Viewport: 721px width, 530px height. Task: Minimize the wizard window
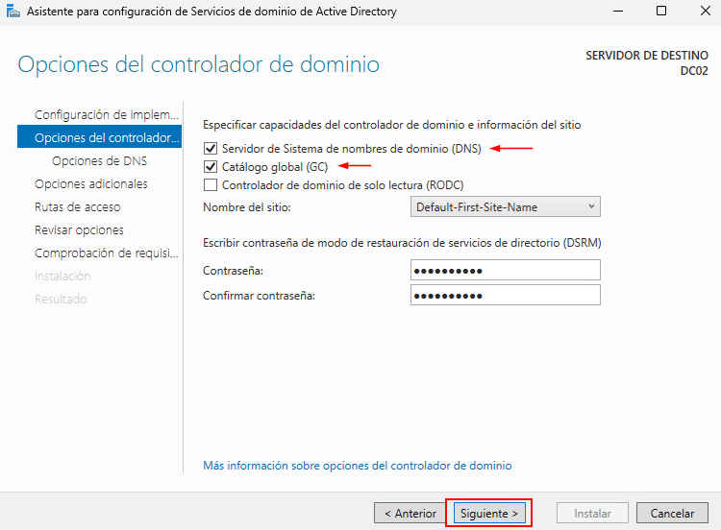[616, 12]
